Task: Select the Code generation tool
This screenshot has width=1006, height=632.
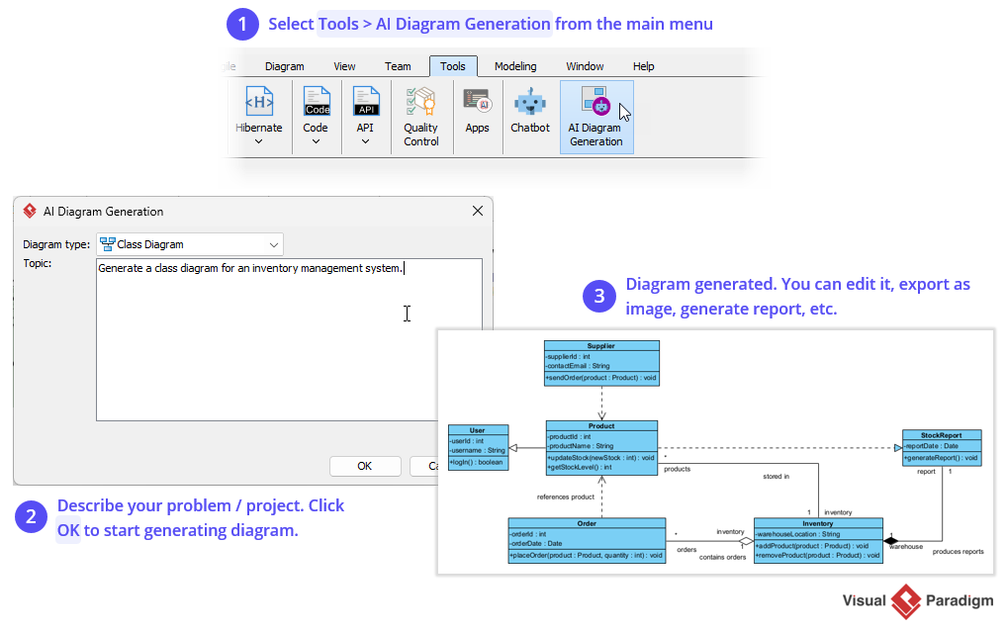Action: [316, 104]
